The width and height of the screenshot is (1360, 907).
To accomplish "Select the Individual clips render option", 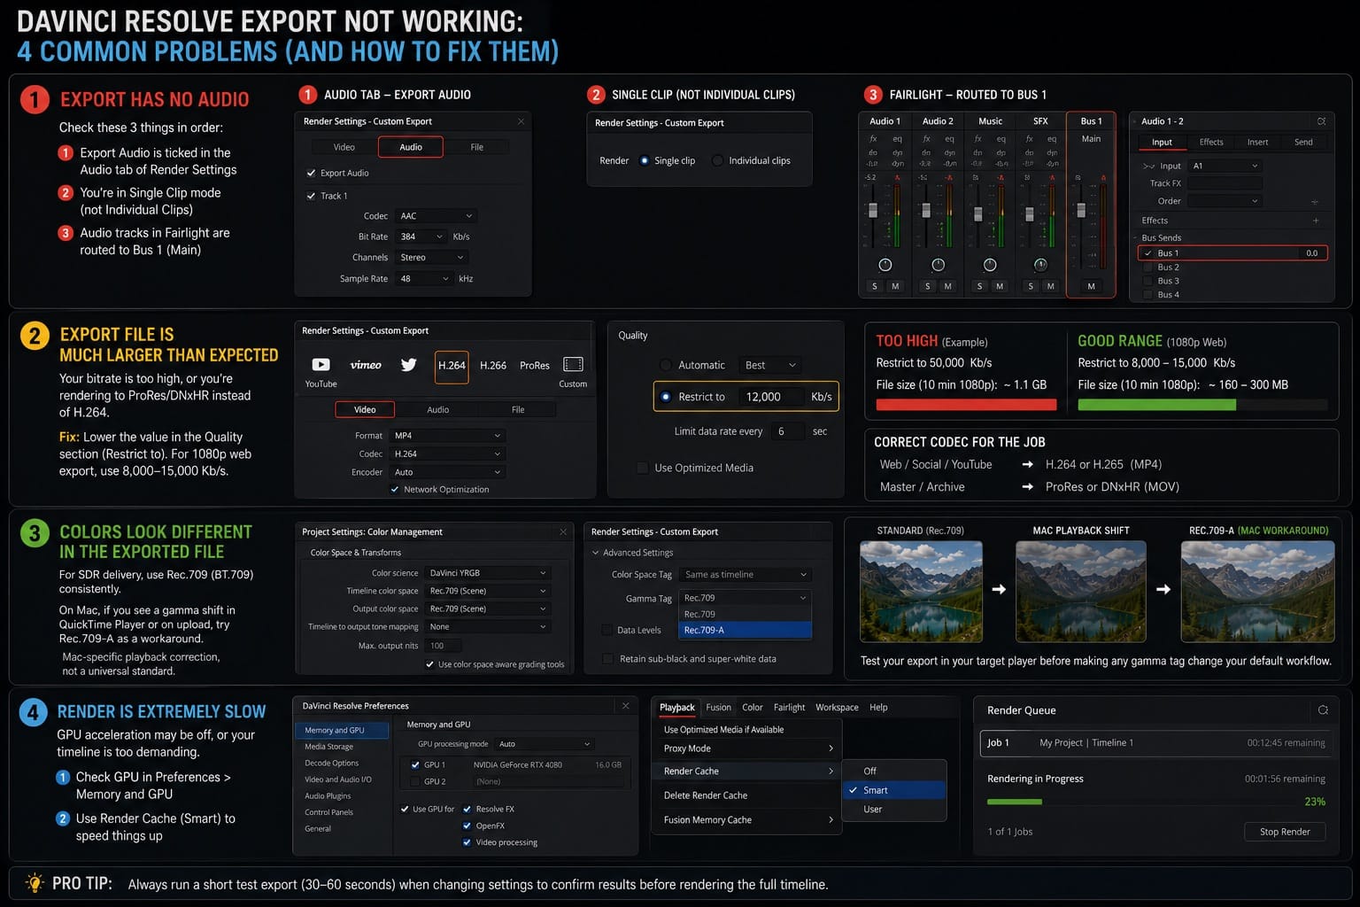I will click(x=717, y=160).
